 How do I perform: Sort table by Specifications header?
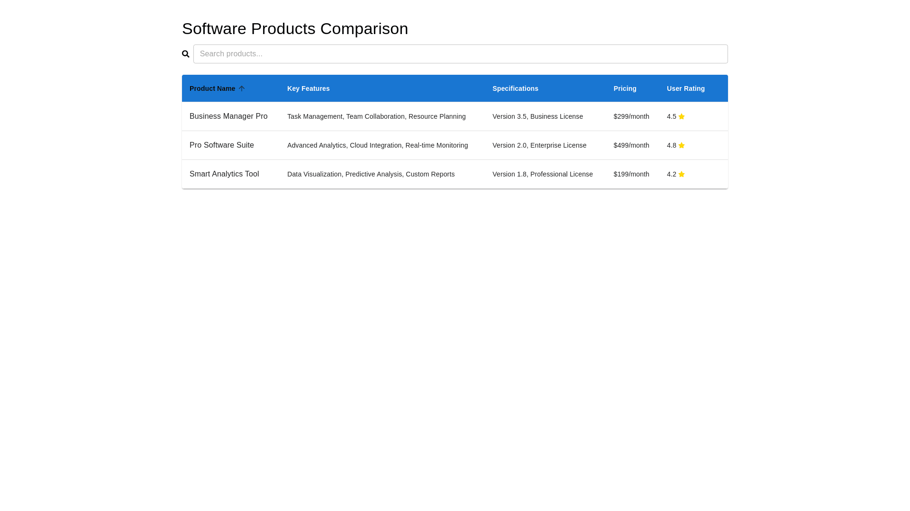[515, 88]
